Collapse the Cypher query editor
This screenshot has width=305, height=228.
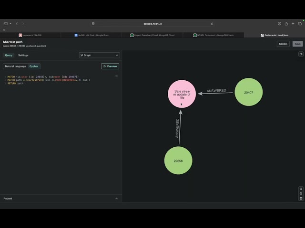[x=116, y=76]
